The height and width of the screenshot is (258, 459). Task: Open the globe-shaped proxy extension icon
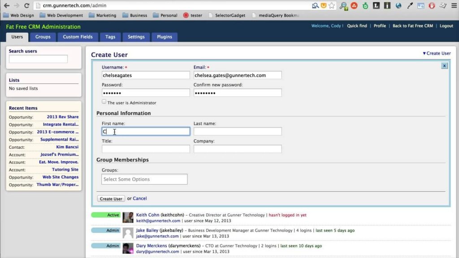click(x=398, y=5)
